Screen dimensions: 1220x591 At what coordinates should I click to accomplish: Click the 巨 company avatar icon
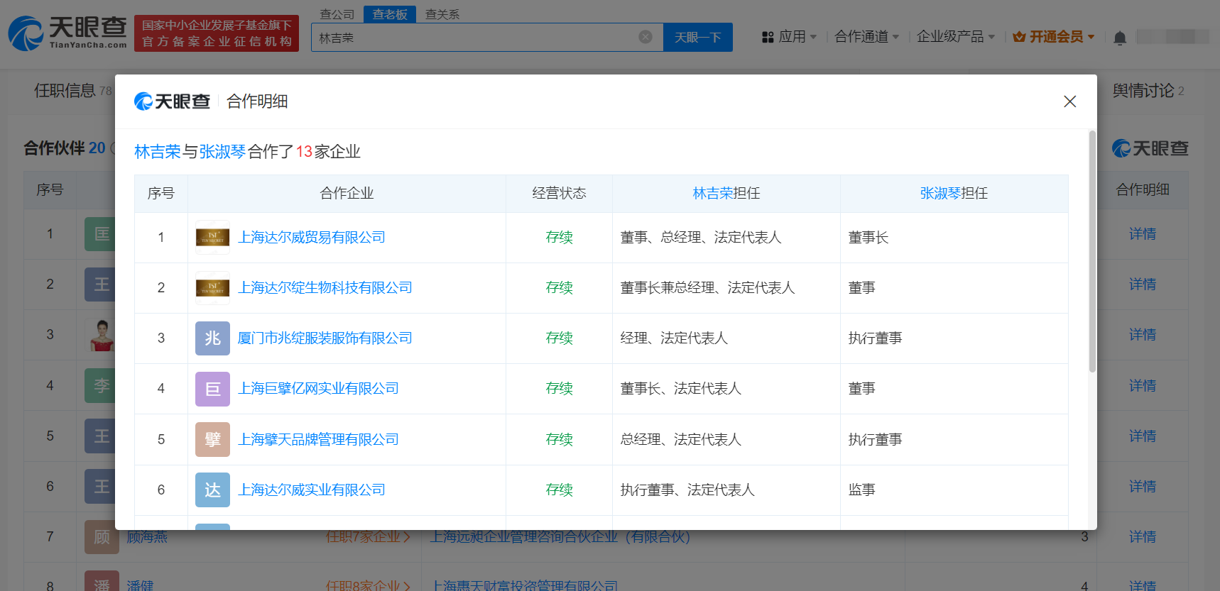click(212, 389)
